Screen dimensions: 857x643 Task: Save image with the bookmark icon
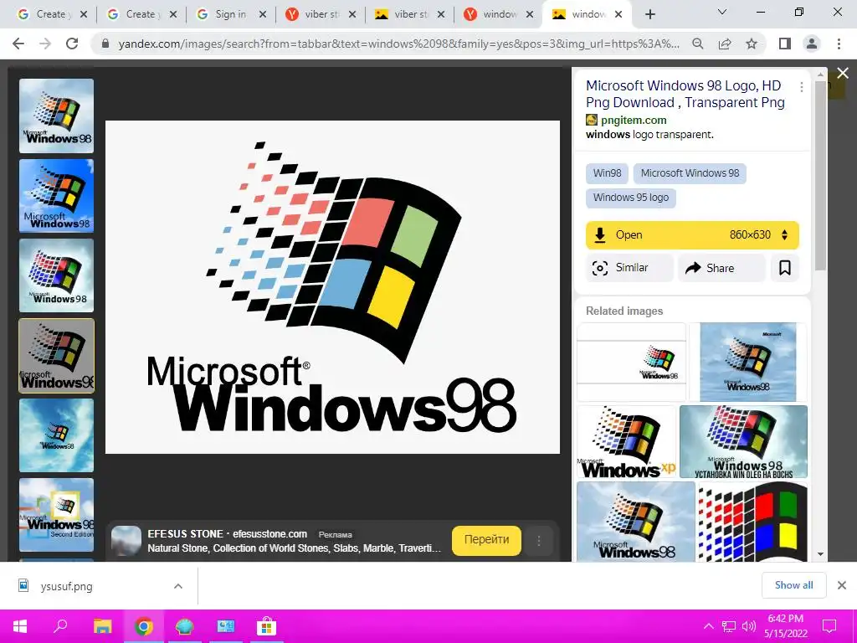[785, 267]
